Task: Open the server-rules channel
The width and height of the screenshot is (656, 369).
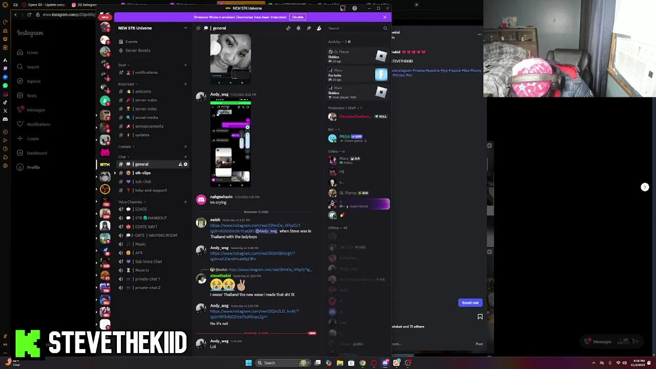Action: click(153, 100)
